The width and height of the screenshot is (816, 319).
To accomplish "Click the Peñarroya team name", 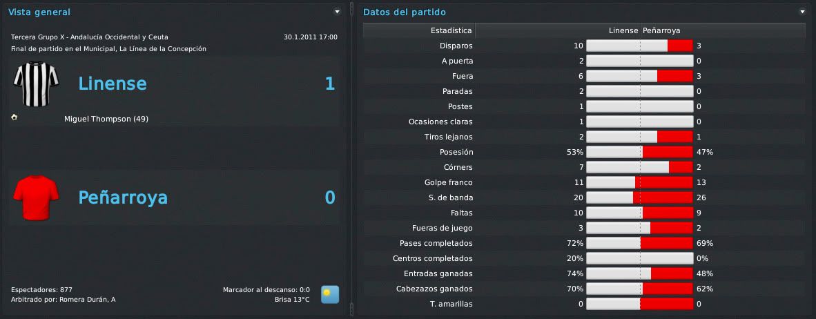I will tap(123, 197).
